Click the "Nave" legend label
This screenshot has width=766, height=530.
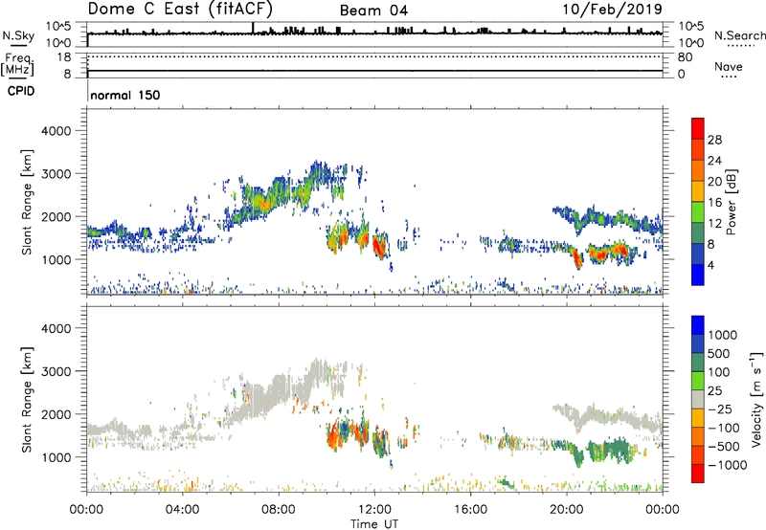point(728,66)
